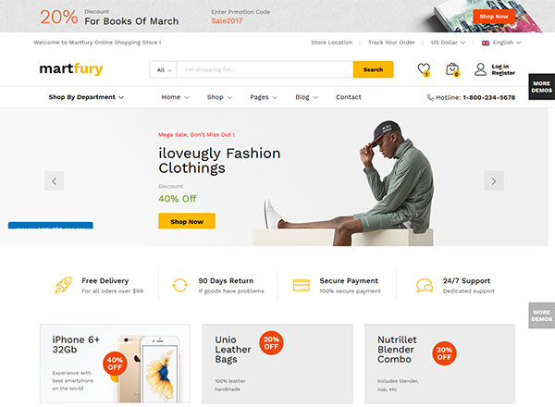Screen dimensions: 555x407
Task: Go to previous slide arrow
Action: point(55,181)
